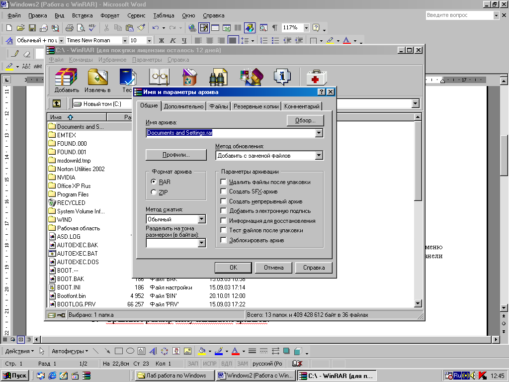The height and width of the screenshot is (382, 509).
Task: Open the Word font size dropdown arrow
Action: point(149,40)
